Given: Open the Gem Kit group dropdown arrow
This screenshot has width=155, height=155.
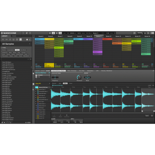Looking at the screenshot, I should pos(50,83).
